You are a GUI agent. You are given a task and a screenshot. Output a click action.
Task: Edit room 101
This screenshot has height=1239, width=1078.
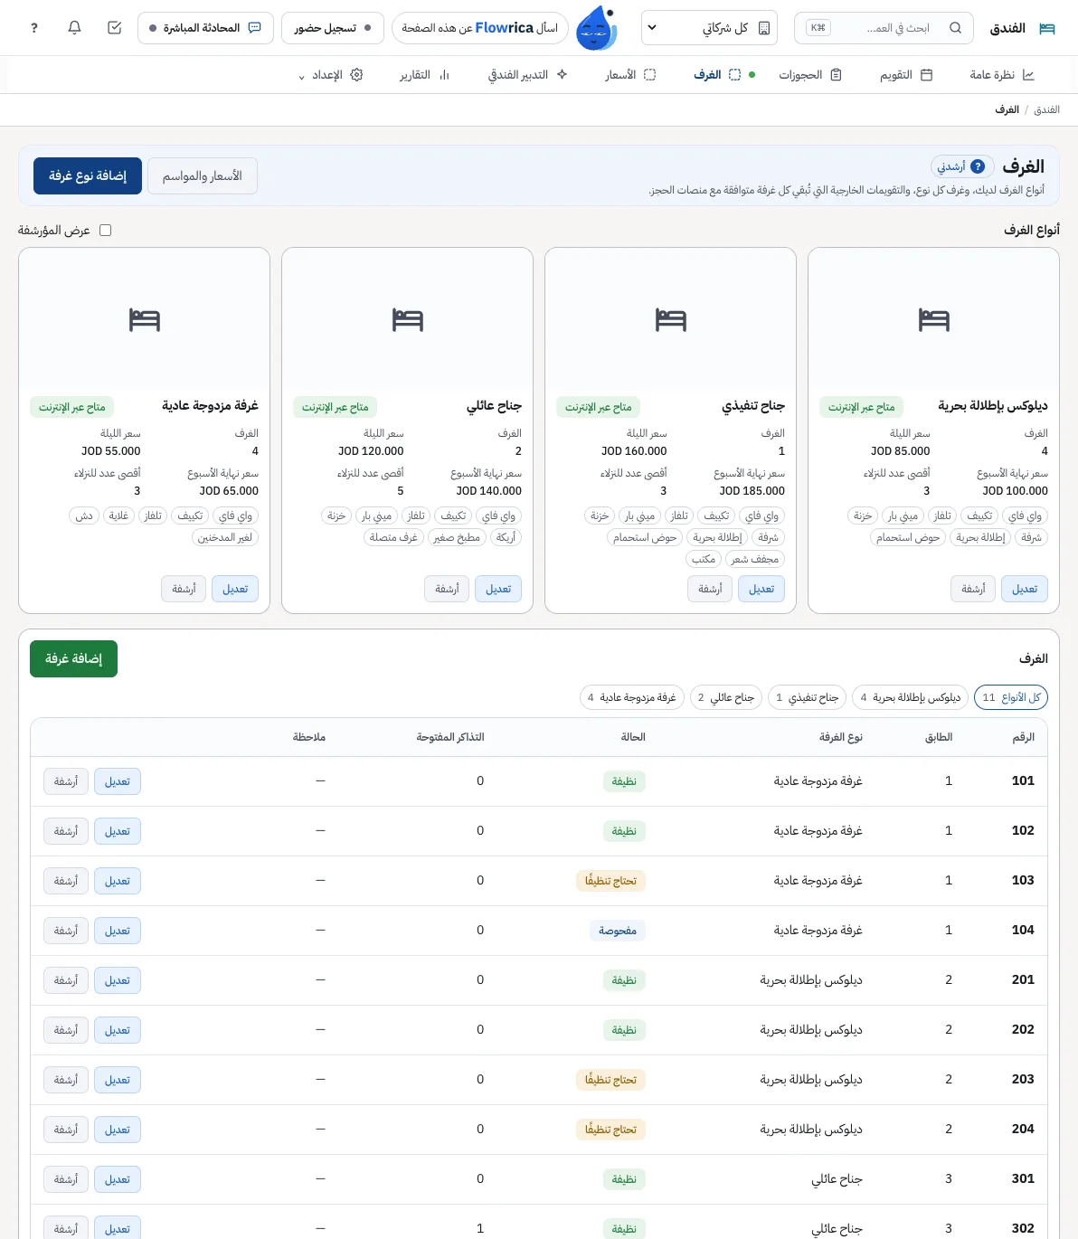click(x=118, y=781)
